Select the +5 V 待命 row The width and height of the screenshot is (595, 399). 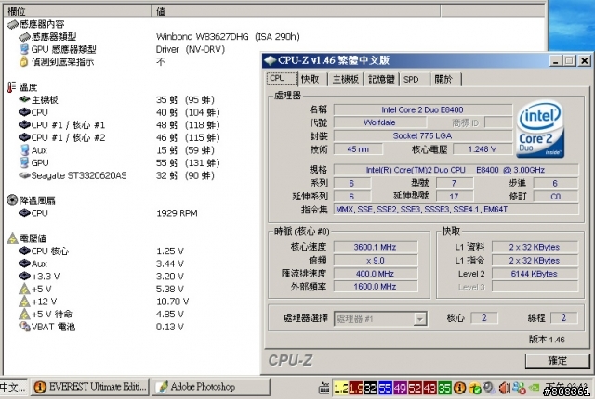tap(101, 315)
